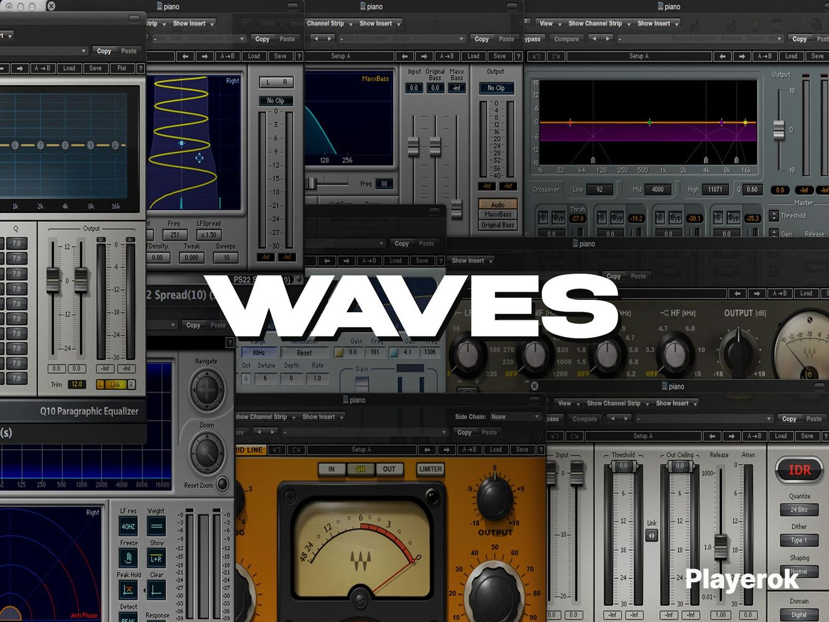The width and height of the screenshot is (829, 622).
Task: Open View menu in the IDR limiter window
Action: [x=568, y=403]
